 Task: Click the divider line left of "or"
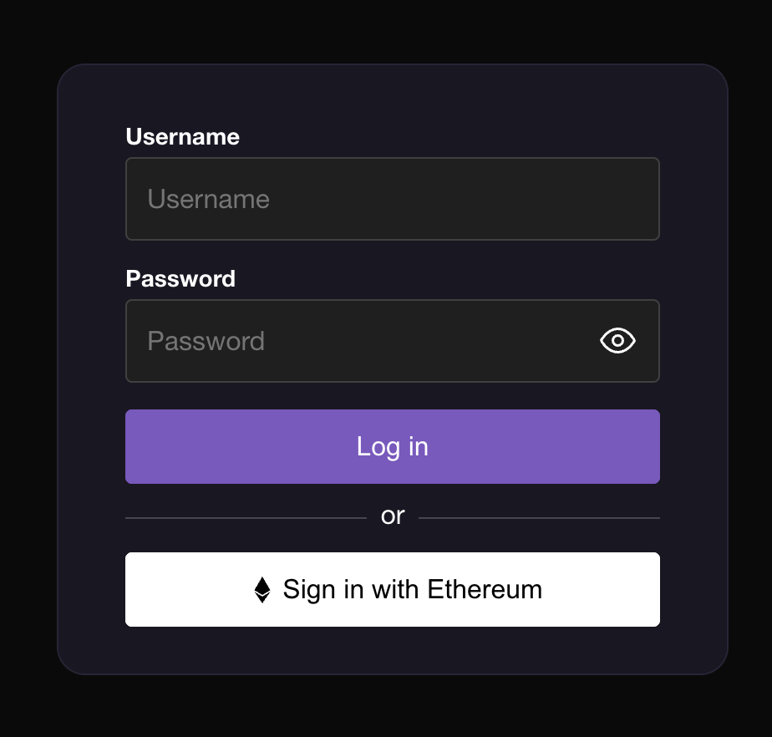coord(246,518)
